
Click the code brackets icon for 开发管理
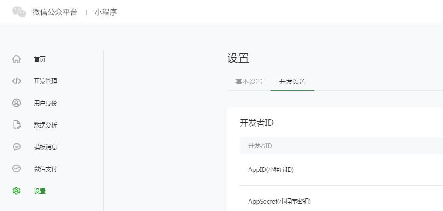coord(16,81)
